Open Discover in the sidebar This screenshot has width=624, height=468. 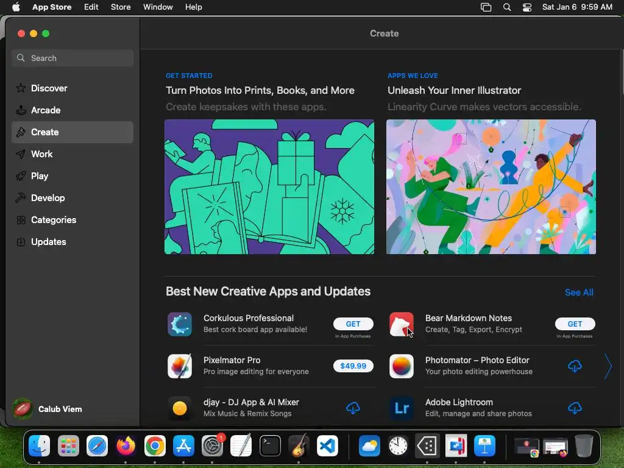pyautogui.click(x=73, y=88)
